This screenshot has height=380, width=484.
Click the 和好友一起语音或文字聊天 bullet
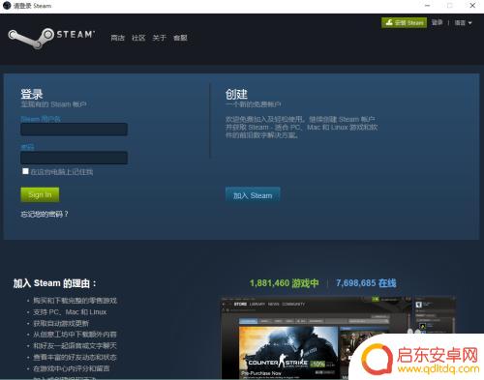pos(75,346)
